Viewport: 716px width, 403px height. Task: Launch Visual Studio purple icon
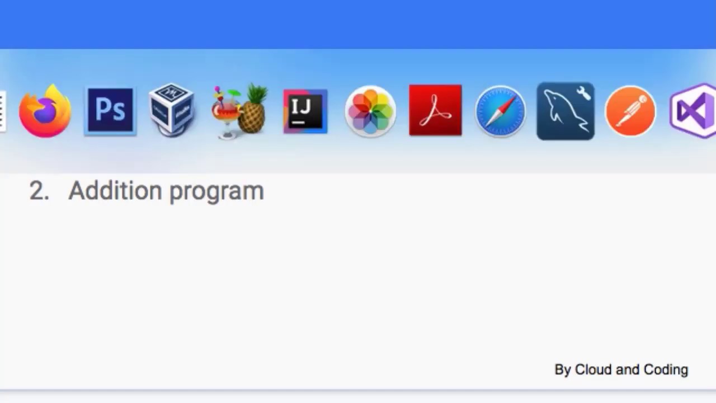694,111
